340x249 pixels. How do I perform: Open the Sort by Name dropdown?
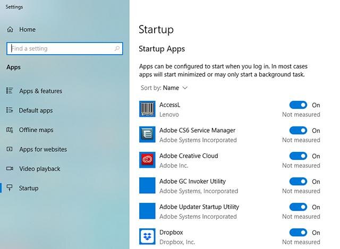(x=164, y=88)
